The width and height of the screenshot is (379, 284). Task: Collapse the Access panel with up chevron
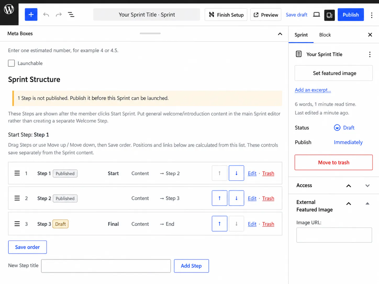(x=349, y=186)
